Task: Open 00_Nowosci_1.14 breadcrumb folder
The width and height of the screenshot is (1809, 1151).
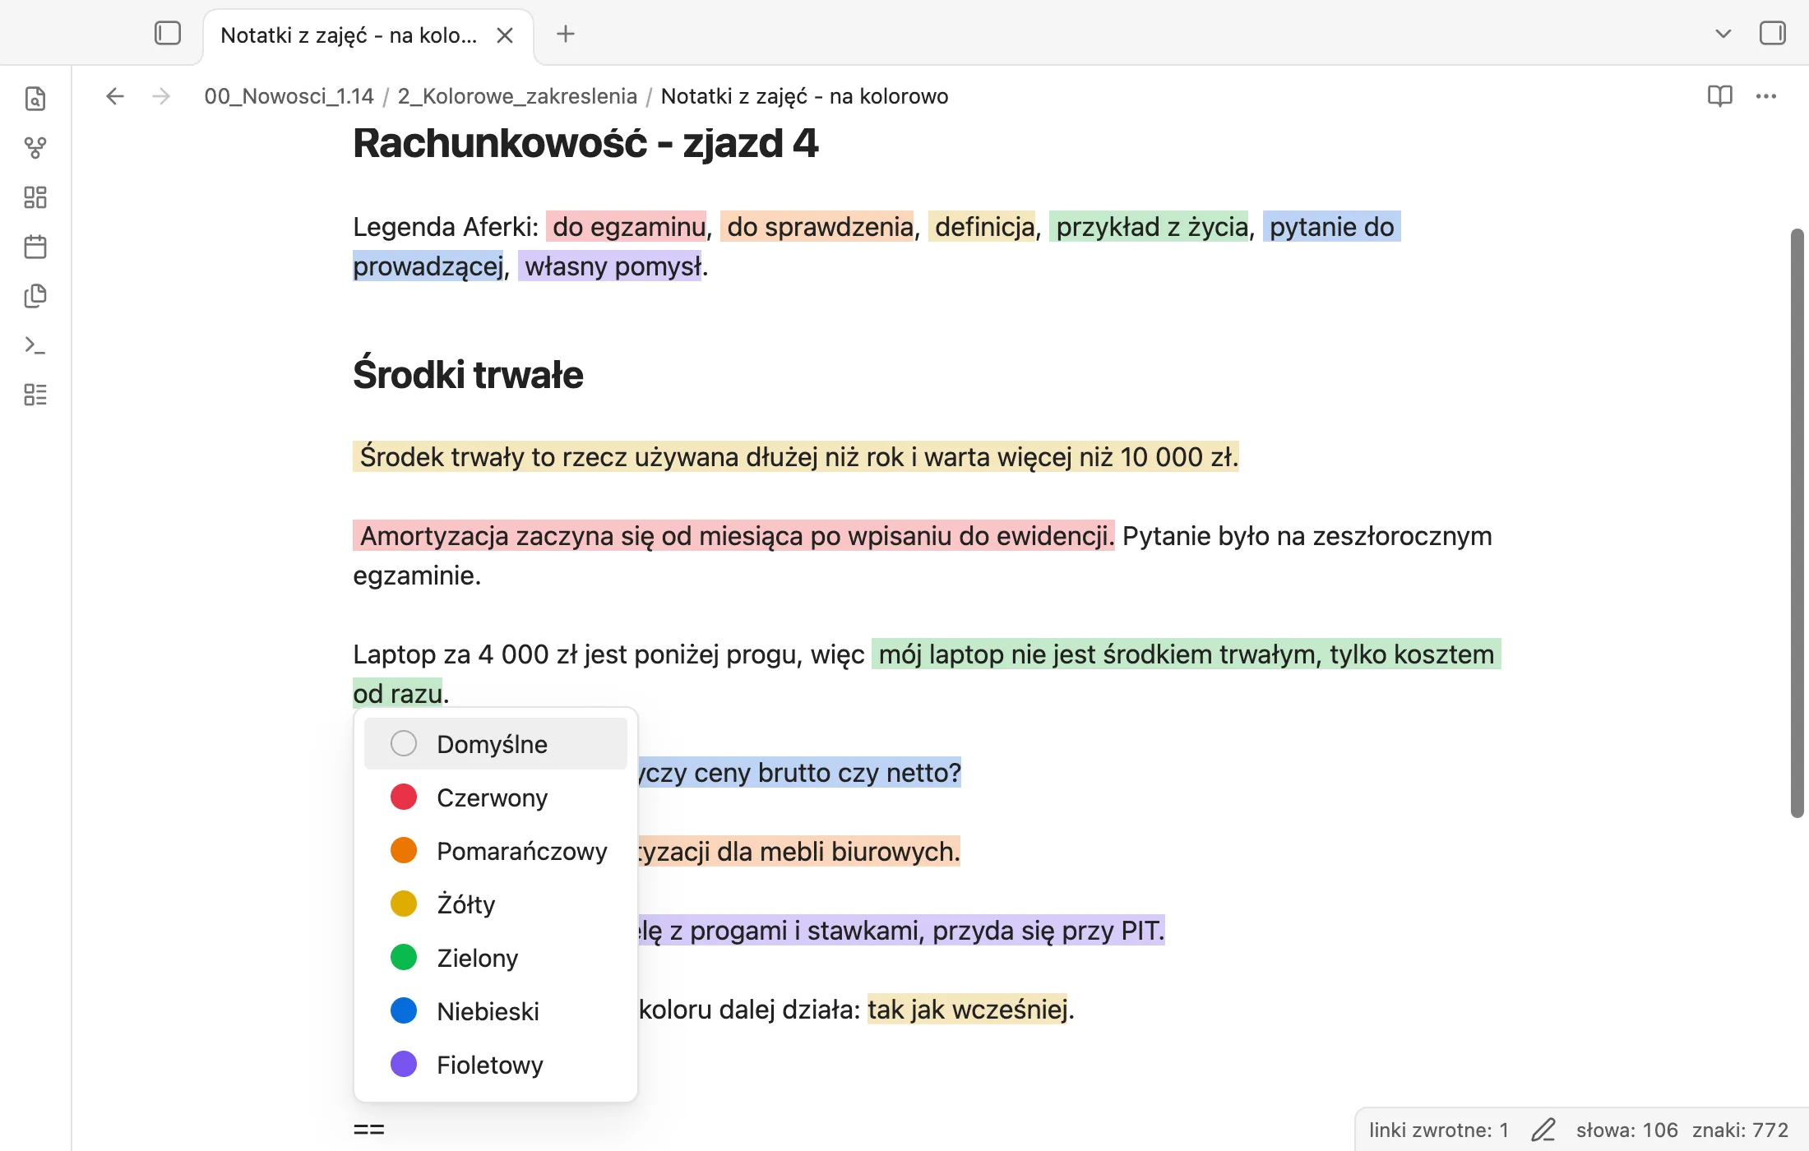Action: pyautogui.click(x=289, y=96)
